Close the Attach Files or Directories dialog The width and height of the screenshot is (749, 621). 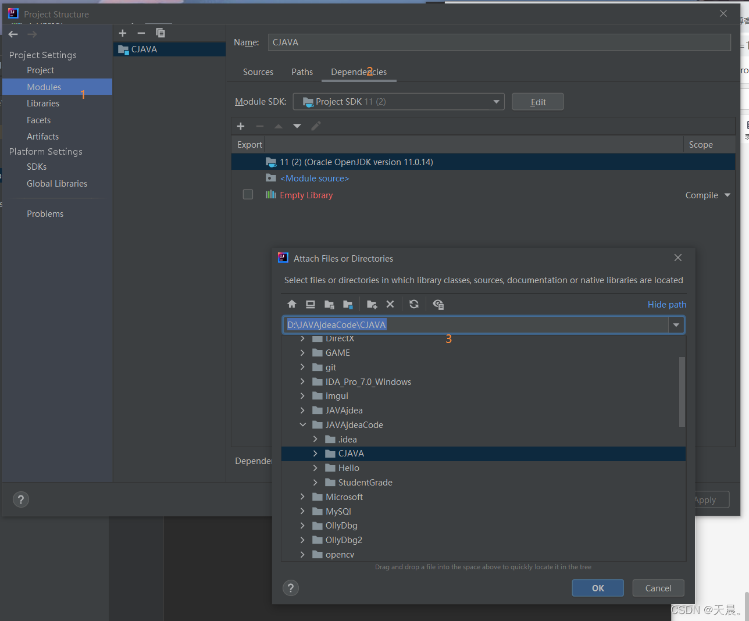point(678,258)
